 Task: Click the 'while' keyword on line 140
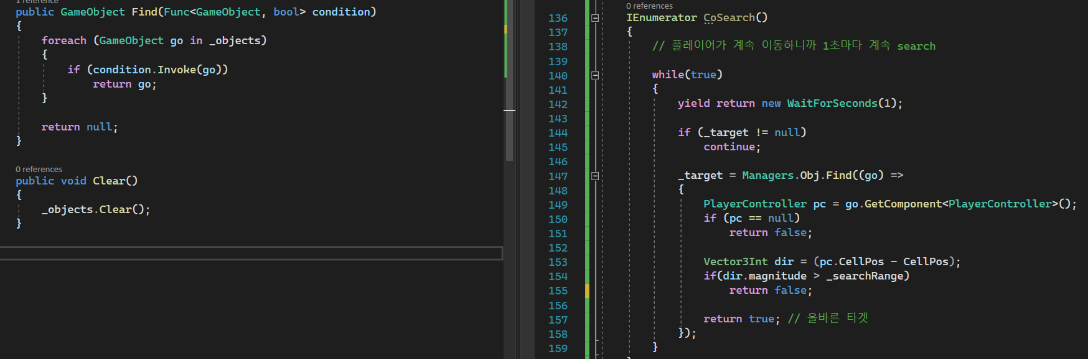pyautogui.click(x=668, y=75)
